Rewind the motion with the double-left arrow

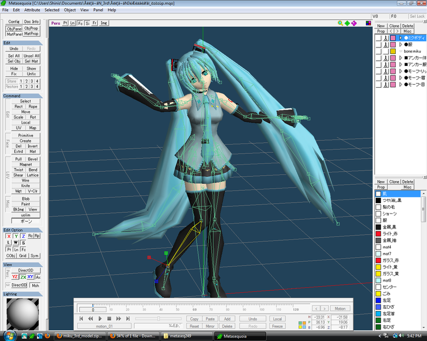click(91, 318)
